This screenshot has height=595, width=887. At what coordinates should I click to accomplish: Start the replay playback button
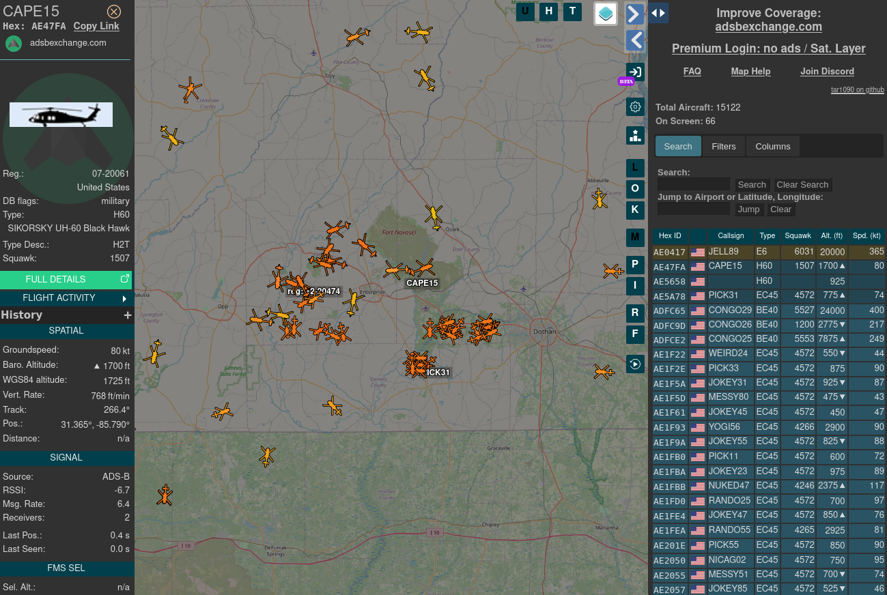point(635,364)
